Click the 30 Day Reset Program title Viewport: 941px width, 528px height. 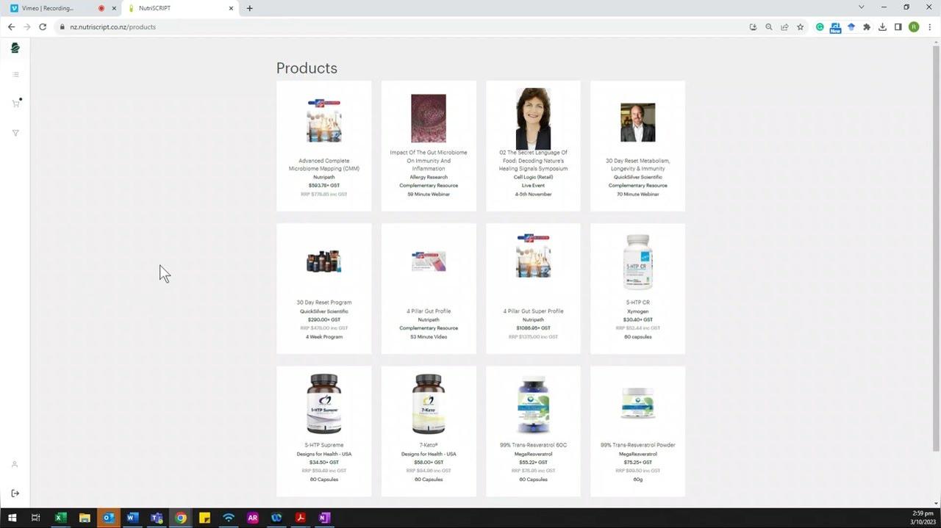click(324, 303)
